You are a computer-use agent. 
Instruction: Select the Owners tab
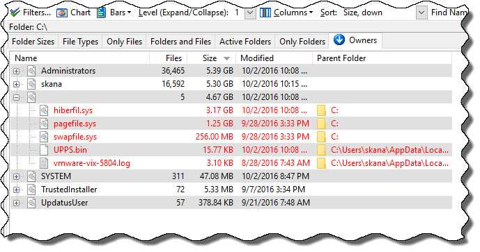355,40
